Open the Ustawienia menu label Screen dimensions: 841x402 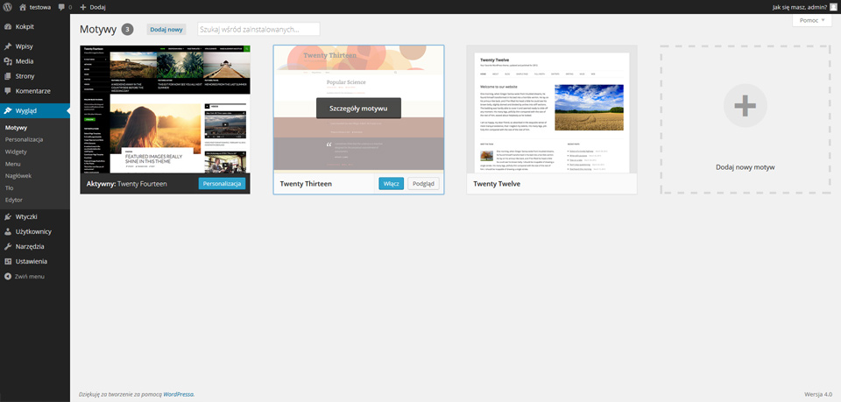click(x=32, y=262)
